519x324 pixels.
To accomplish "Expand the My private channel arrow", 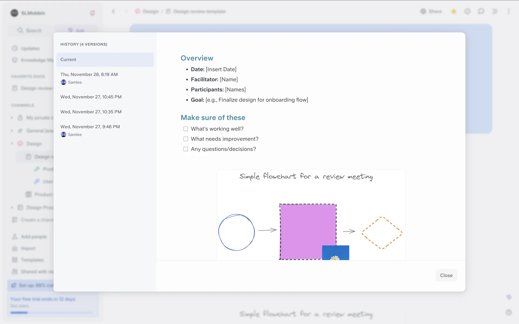I will (12, 118).
